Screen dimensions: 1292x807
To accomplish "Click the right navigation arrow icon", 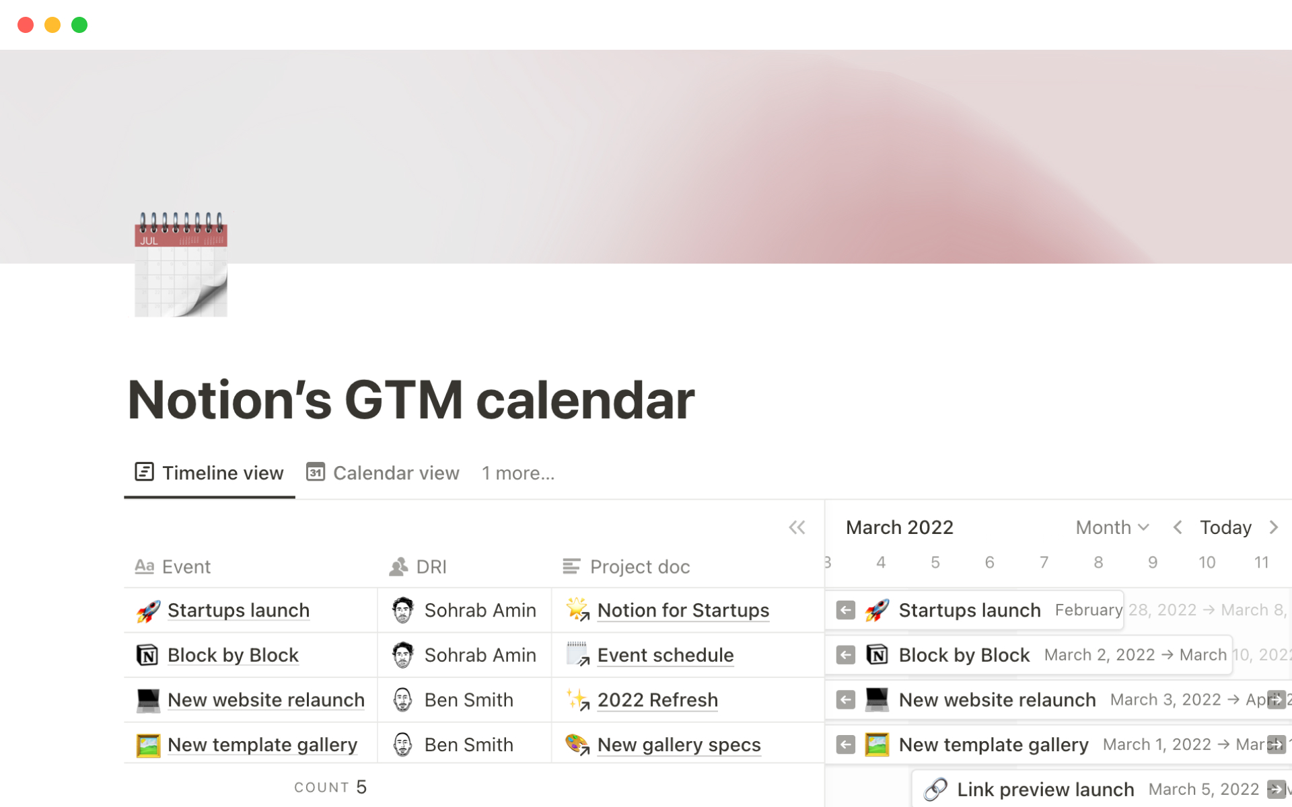I will point(1275,526).
